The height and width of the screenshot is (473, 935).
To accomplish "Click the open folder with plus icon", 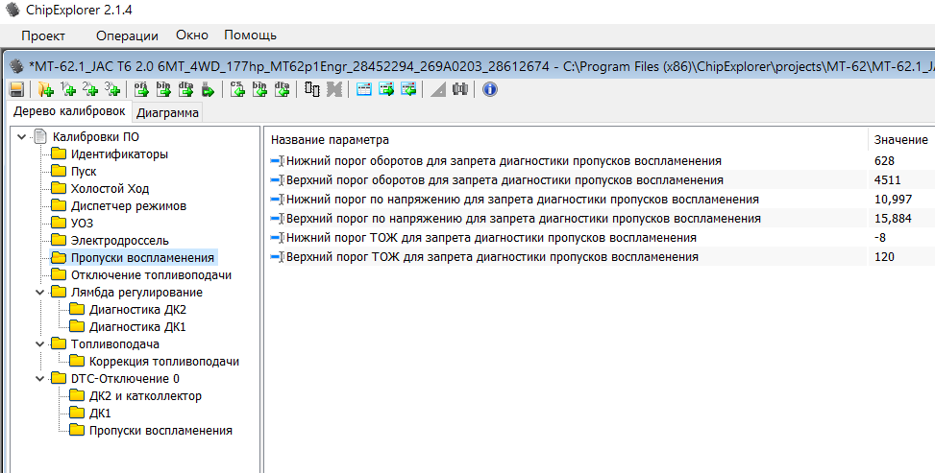I will pyautogui.click(x=45, y=90).
